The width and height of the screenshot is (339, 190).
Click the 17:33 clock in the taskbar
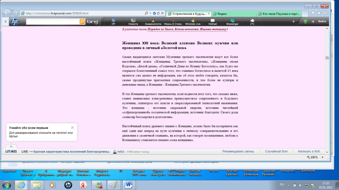tap(326, 183)
